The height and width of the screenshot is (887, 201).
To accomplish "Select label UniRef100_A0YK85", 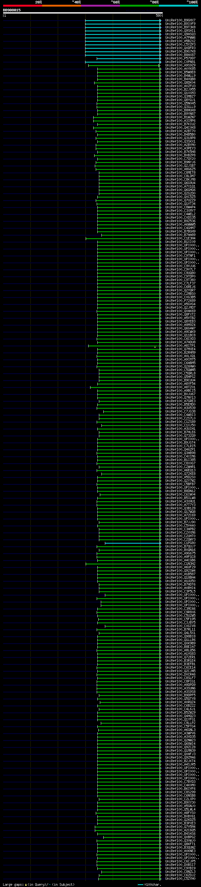I will click(180, 69).
